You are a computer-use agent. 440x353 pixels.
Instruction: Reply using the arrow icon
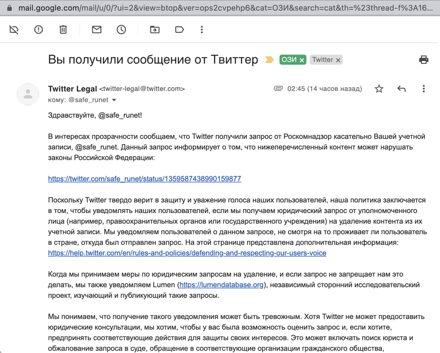(x=401, y=89)
